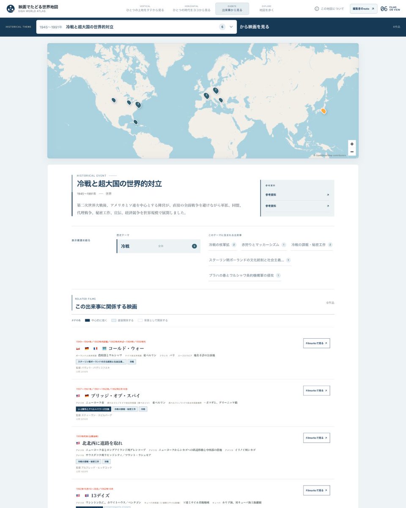
Task: Toggle the 冷戦の核軍拡 event filter
Action: [222, 245]
